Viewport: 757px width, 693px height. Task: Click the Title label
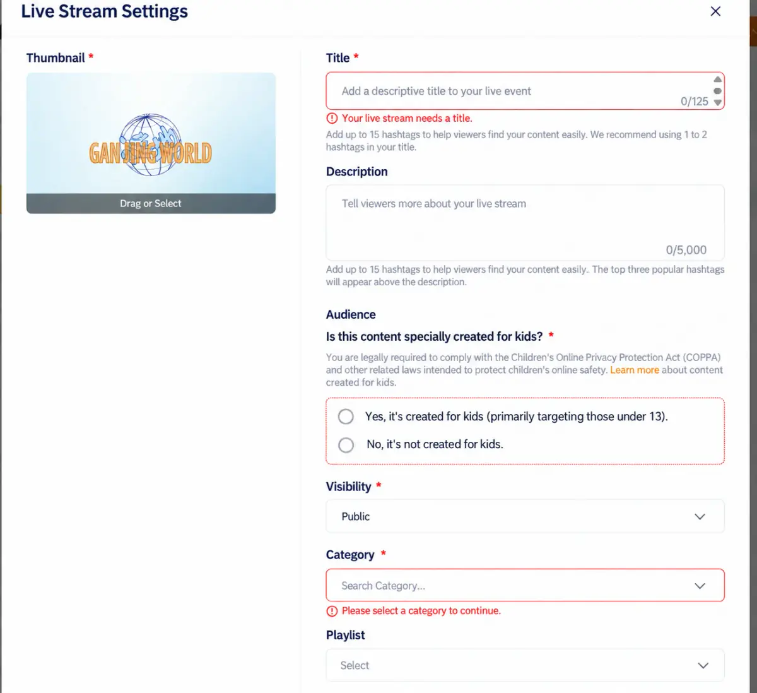click(x=337, y=57)
